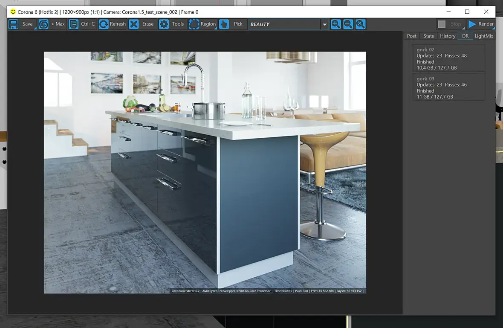Click the Ctrl+C copy clipboard icon
This screenshot has height=328, width=503.
point(73,24)
